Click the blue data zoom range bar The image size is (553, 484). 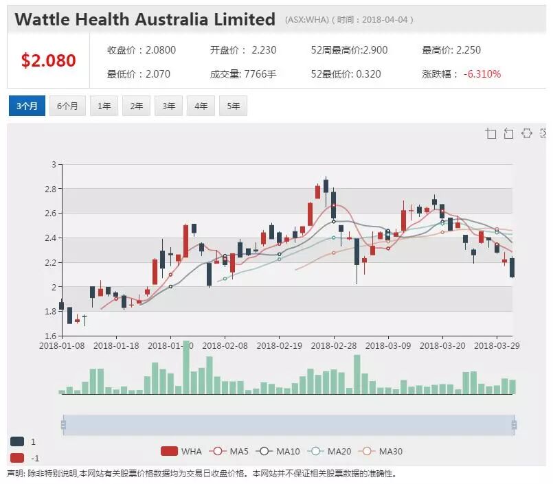click(289, 424)
